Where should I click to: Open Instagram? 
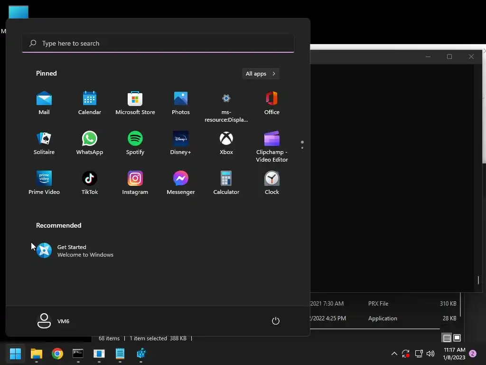(135, 183)
